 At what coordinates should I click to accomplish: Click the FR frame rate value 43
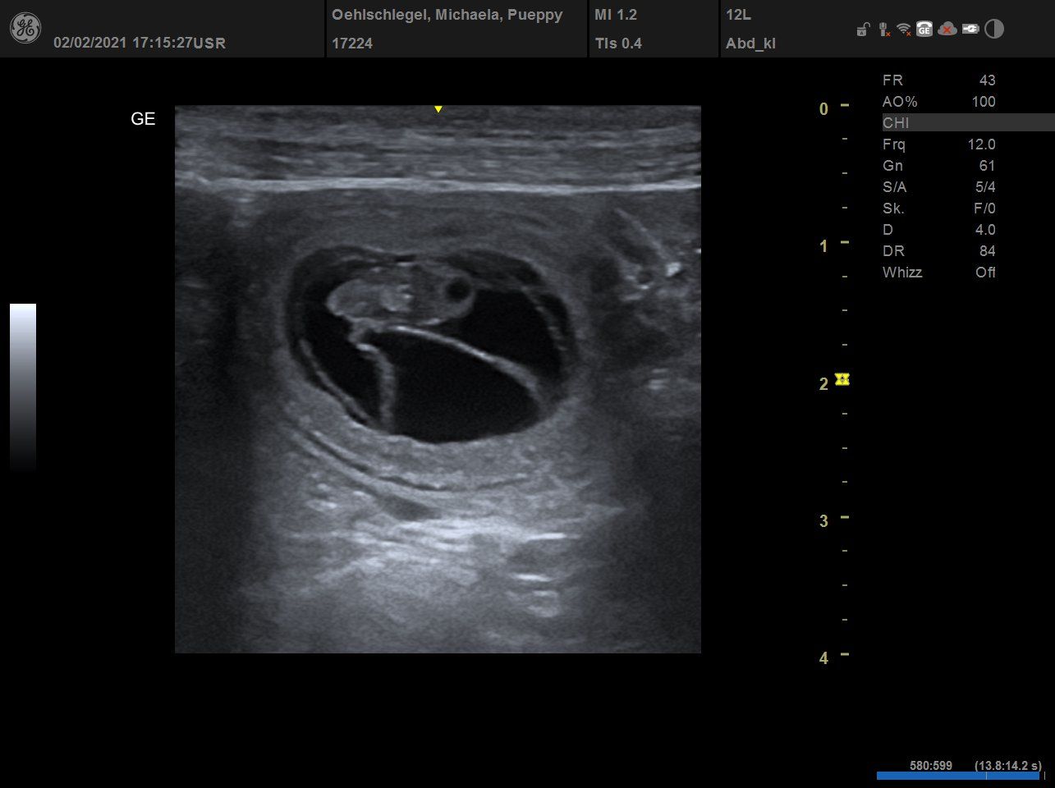click(987, 80)
